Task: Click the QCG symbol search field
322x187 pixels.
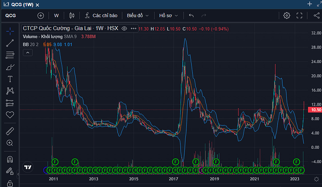Action: coord(18,15)
